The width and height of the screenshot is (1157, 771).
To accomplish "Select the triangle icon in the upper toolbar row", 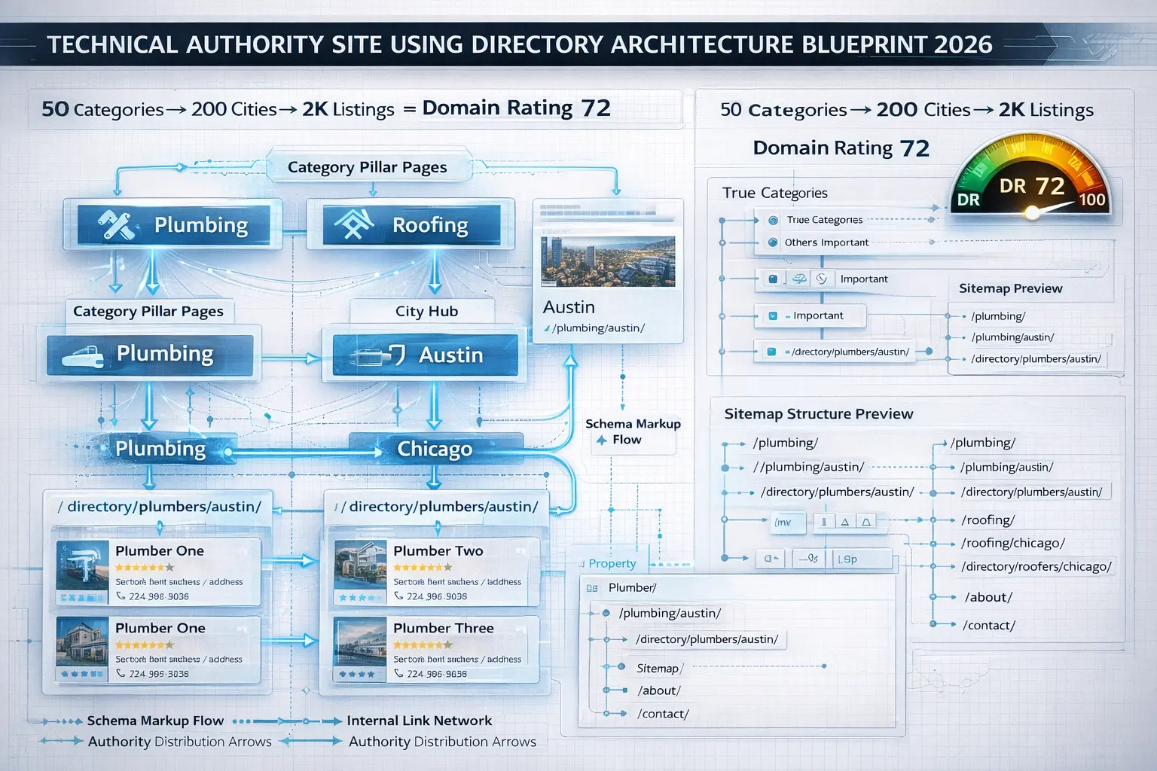I will (x=845, y=520).
